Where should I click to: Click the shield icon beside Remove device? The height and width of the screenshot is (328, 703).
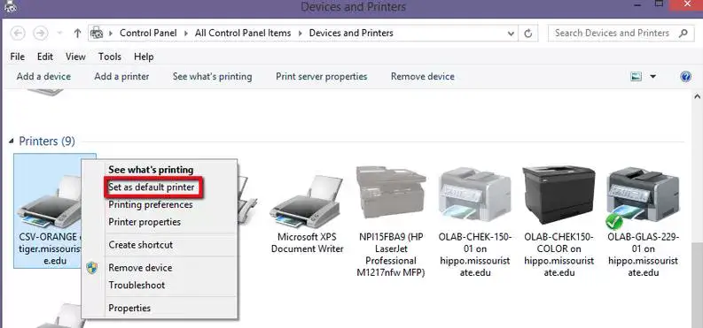92,268
